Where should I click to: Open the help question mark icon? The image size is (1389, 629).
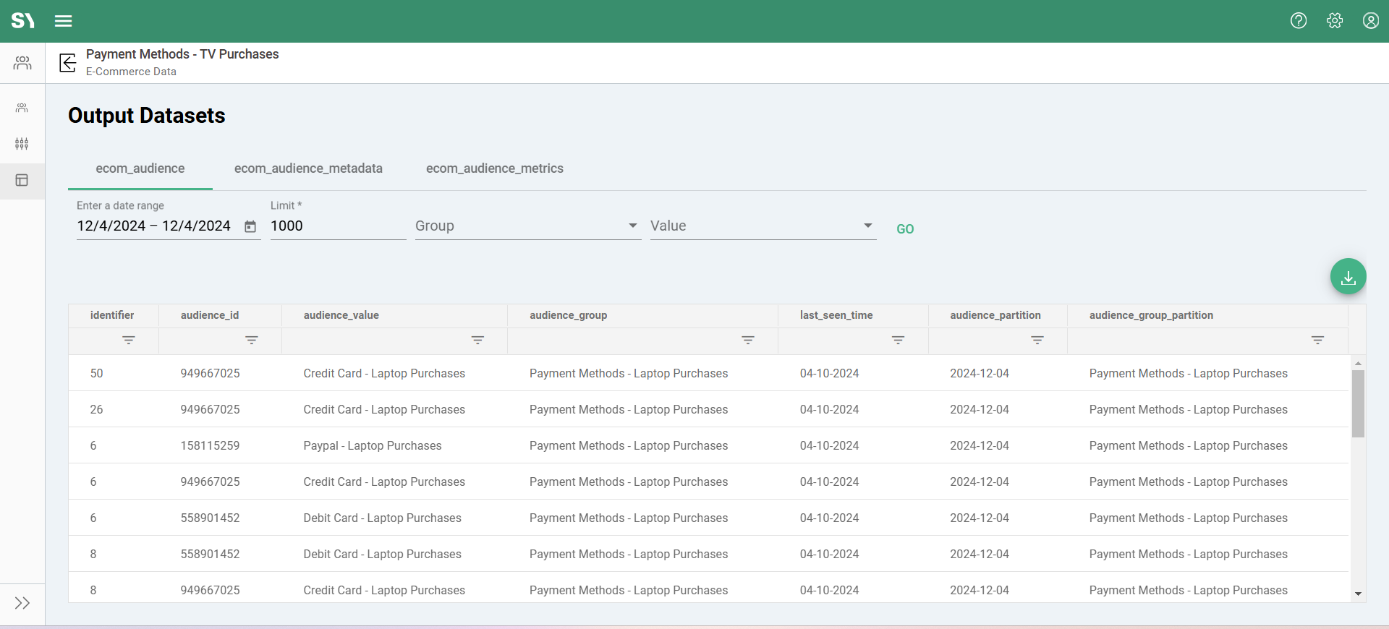[x=1299, y=21]
